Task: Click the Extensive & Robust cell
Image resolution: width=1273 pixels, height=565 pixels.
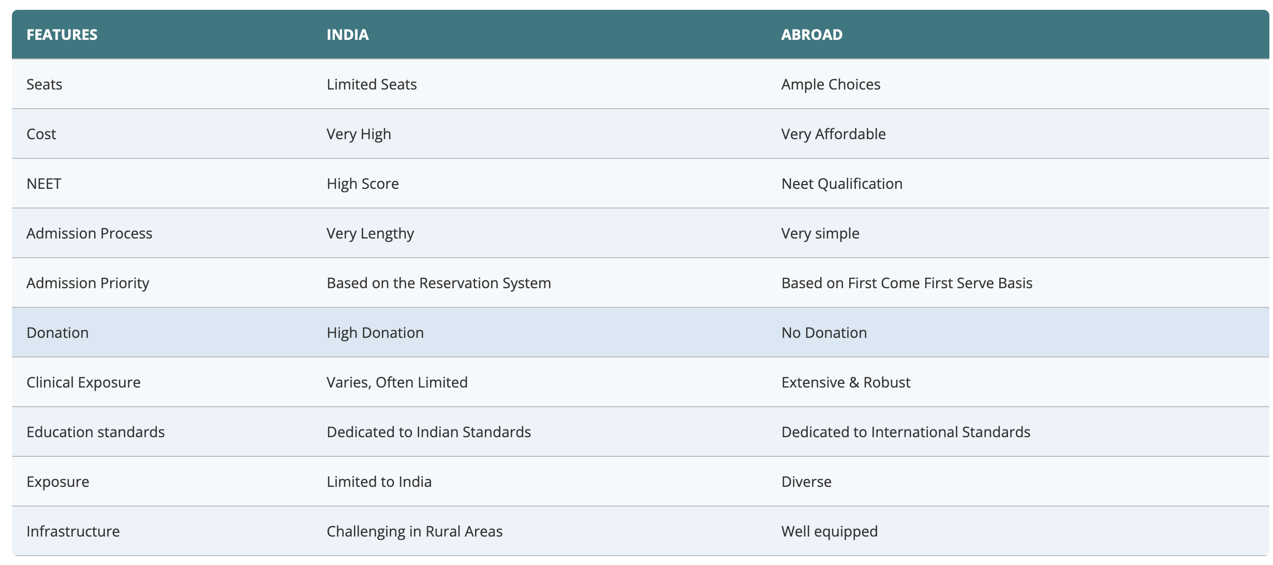Action: (x=846, y=382)
